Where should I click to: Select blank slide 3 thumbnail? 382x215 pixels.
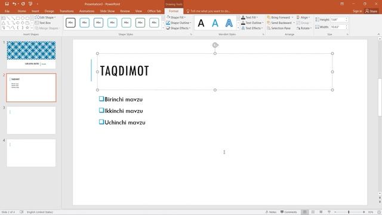pos(31,120)
